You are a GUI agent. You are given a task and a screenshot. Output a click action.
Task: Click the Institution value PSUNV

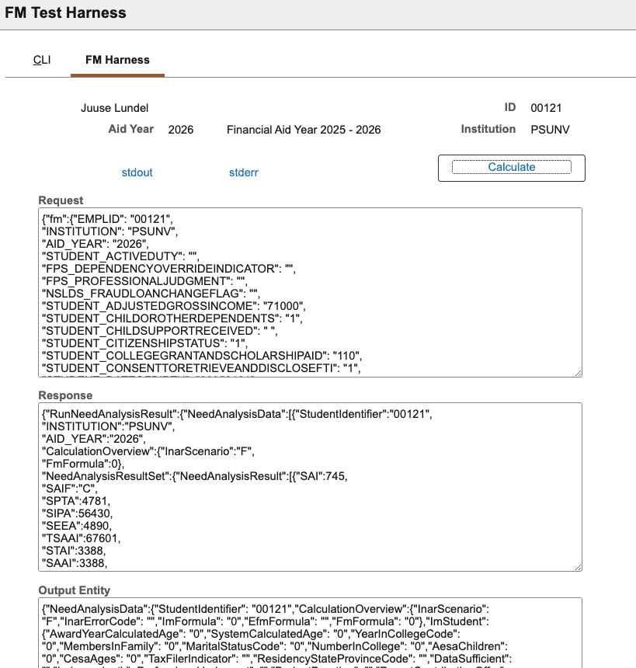point(550,130)
